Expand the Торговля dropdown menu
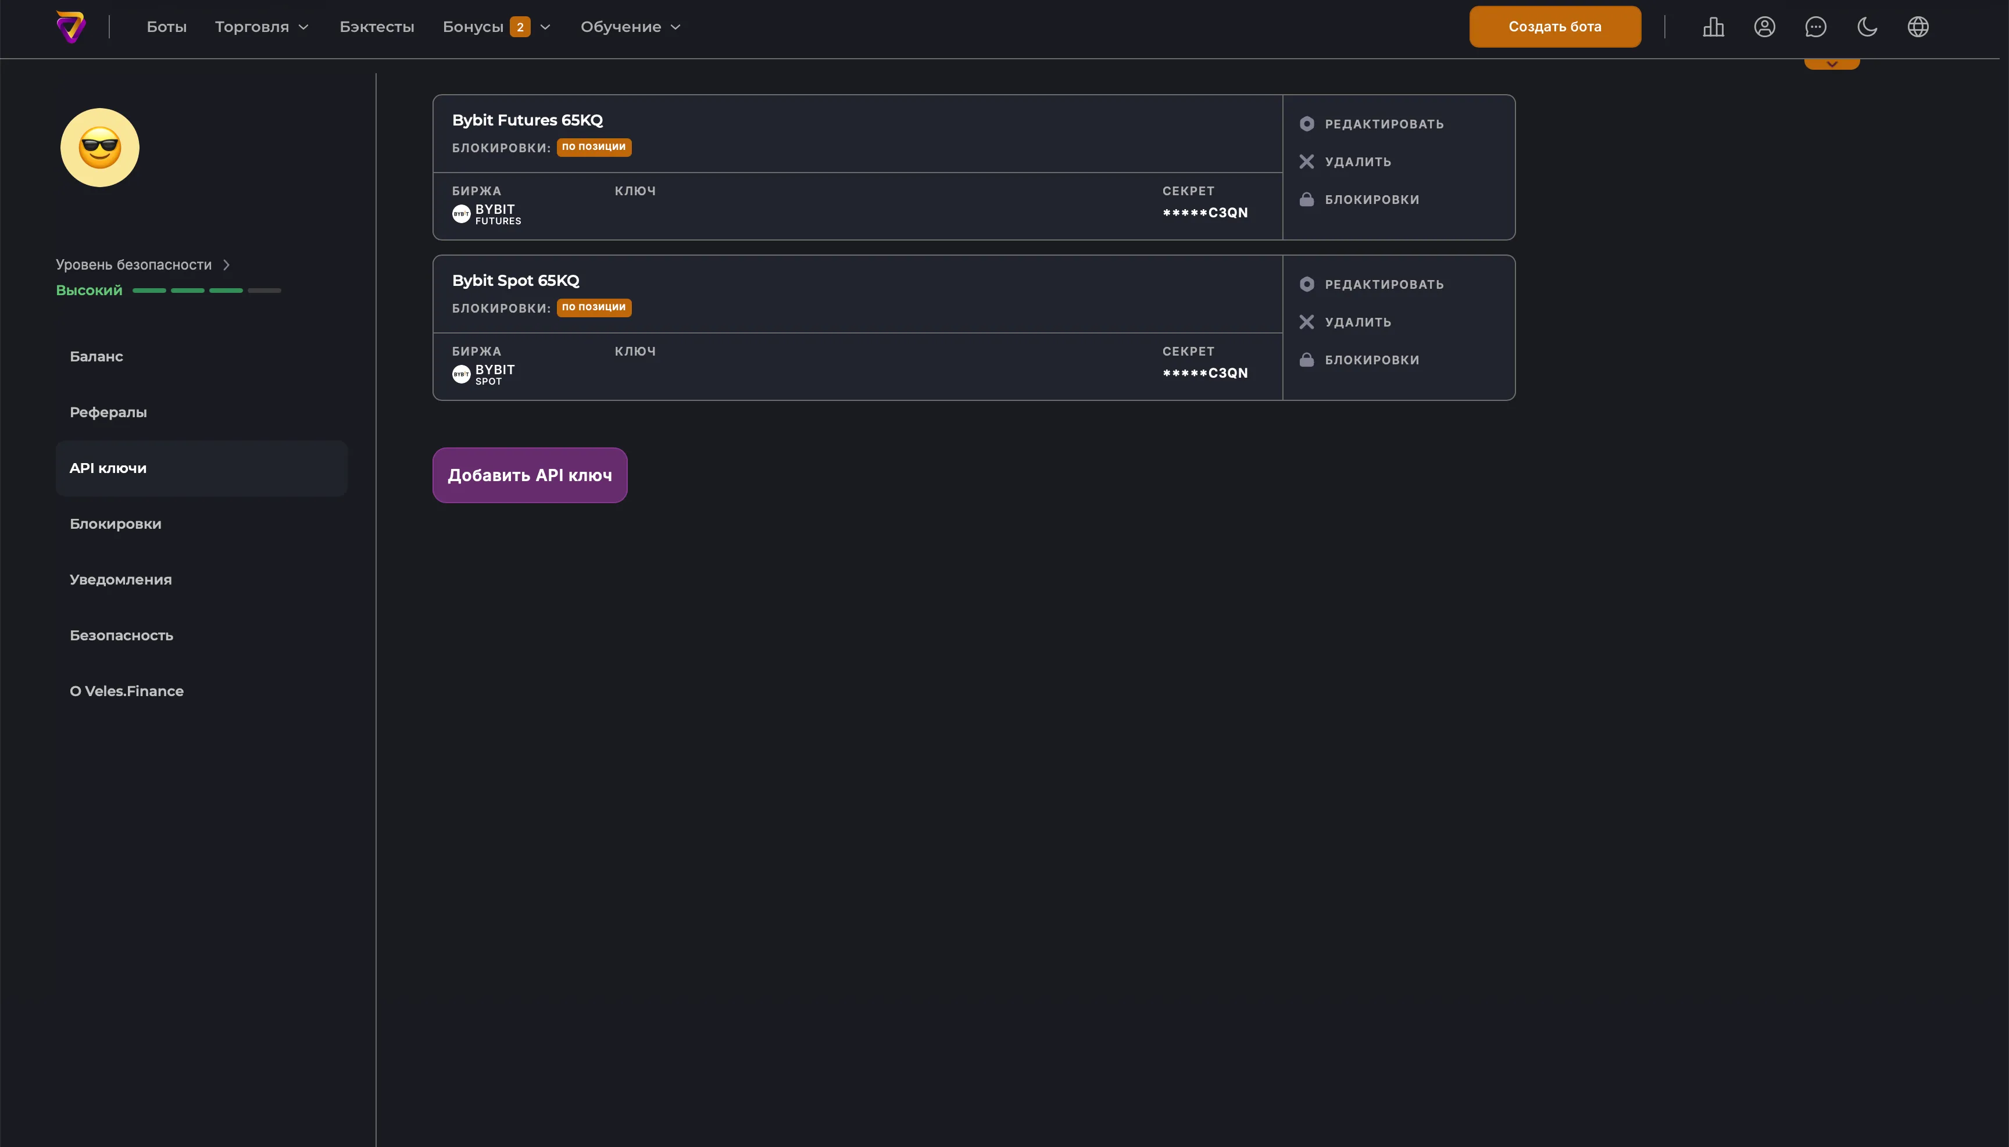 coord(261,26)
